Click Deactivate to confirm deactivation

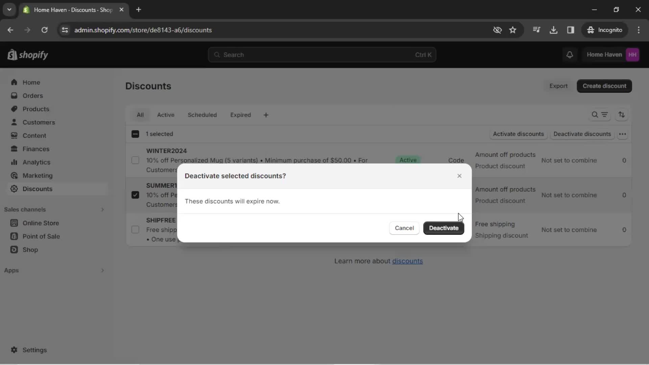pos(444,228)
